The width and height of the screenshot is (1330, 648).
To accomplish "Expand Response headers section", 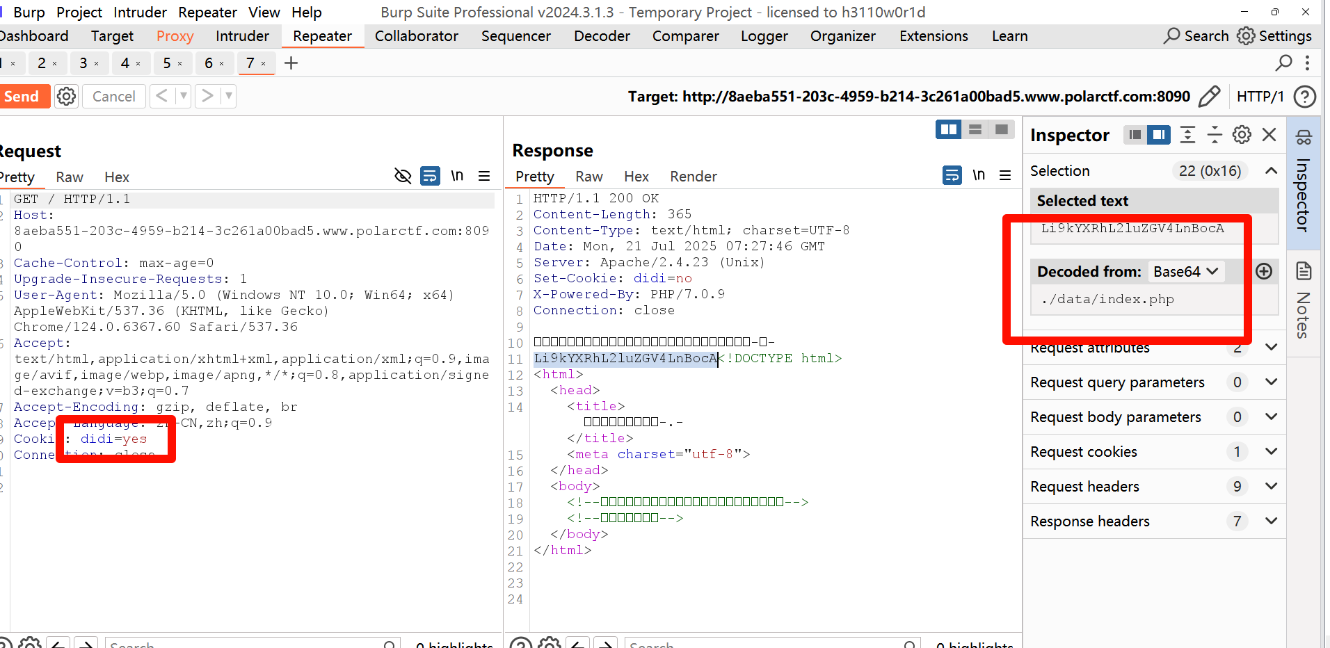I will pyautogui.click(x=1271, y=521).
